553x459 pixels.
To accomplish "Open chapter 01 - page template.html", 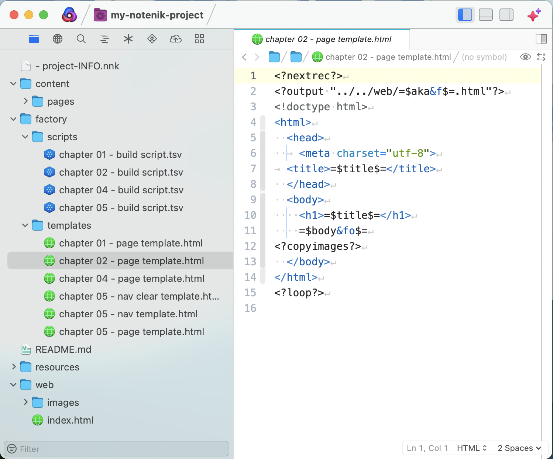I will 131,243.
